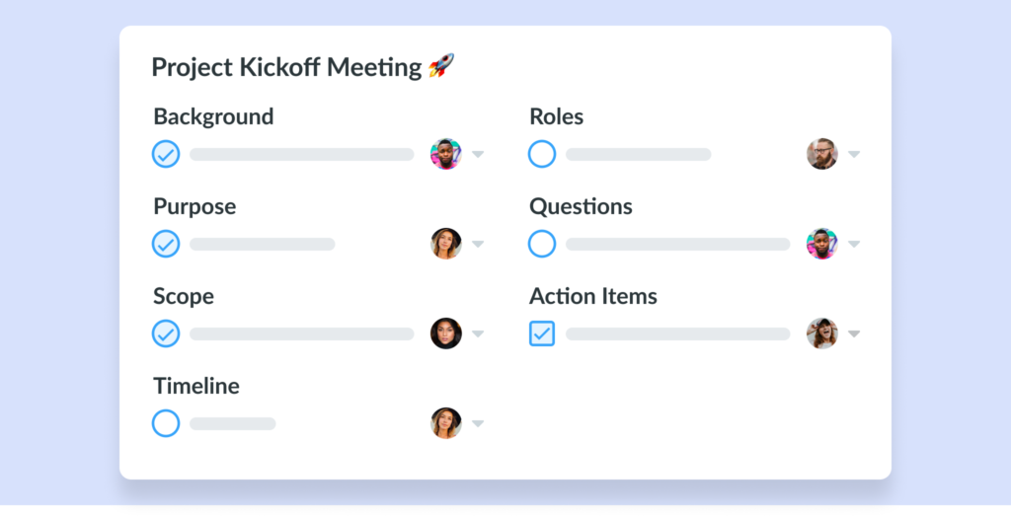Expand the dropdown arrow next to Roles avatar
Image resolution: width=1011 pixels, height=519 pixels.
point(854,154)
